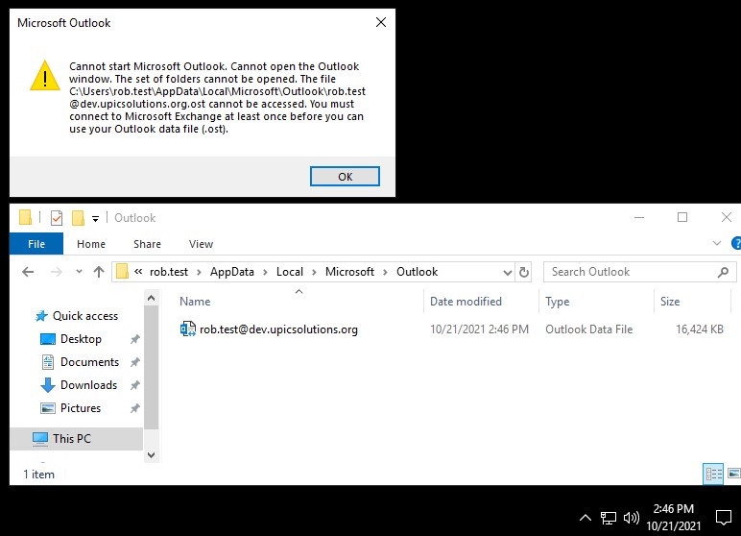Click the navigation pane scrollbar thumb
This screenshot has height=536, width=741.
coord(152,368)
